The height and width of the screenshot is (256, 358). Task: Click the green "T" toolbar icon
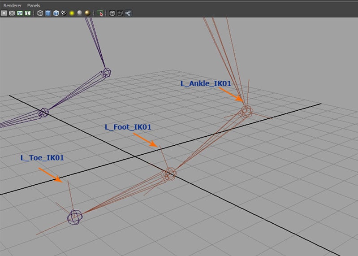pyautogui.click(x=28, y=13)
